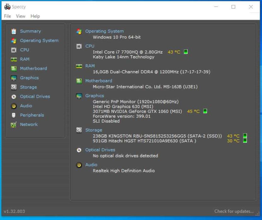The height and width of the screenshot is (220, 262).
Task: Click the 'Generic PnP Monitor' line
Action: [136, 102]
